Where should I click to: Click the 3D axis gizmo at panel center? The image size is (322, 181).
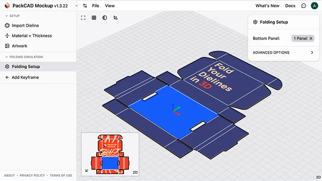coord(176,110)
